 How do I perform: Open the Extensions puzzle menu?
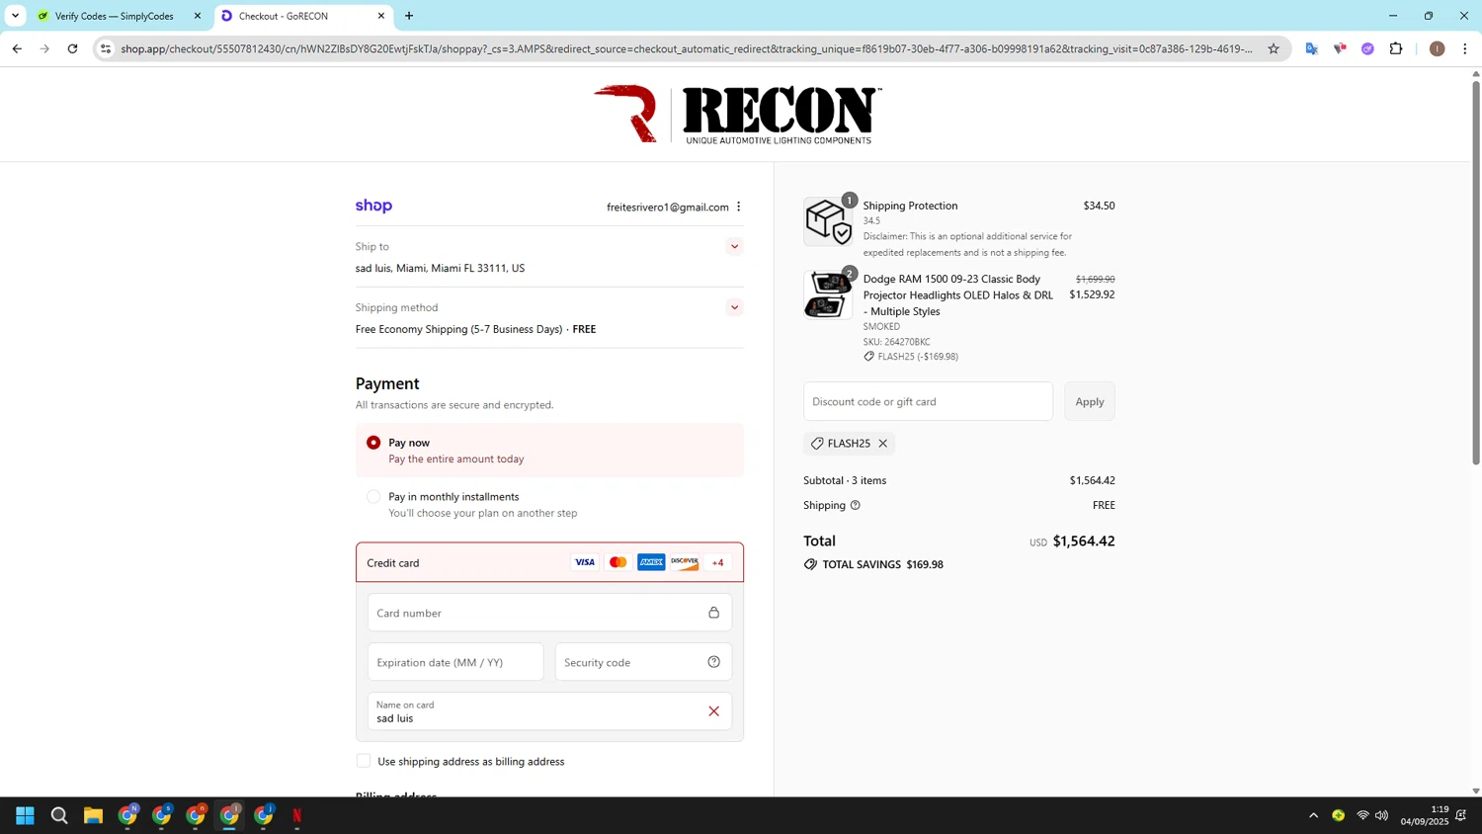pyautogui.click(x=1396, y=48)
